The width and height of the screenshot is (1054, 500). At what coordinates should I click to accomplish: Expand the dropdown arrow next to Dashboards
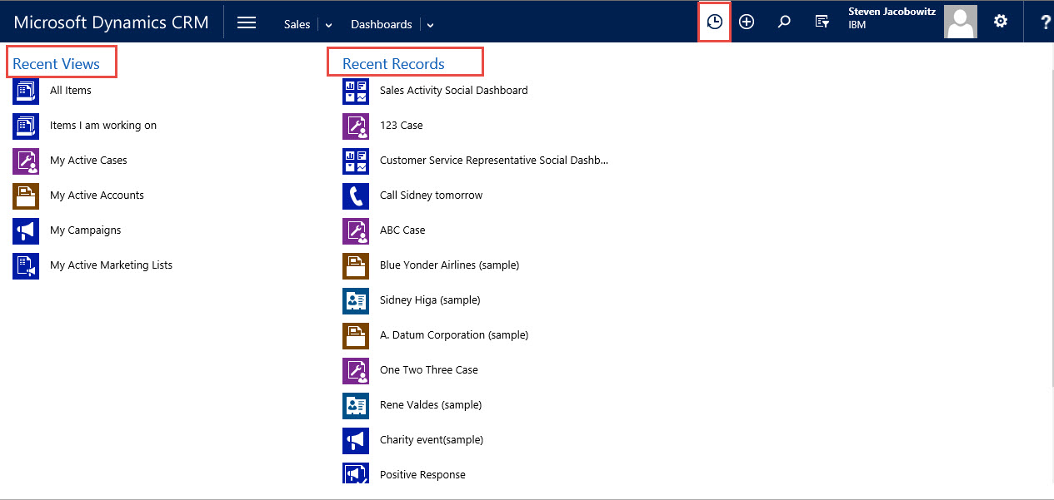[430, 25]
